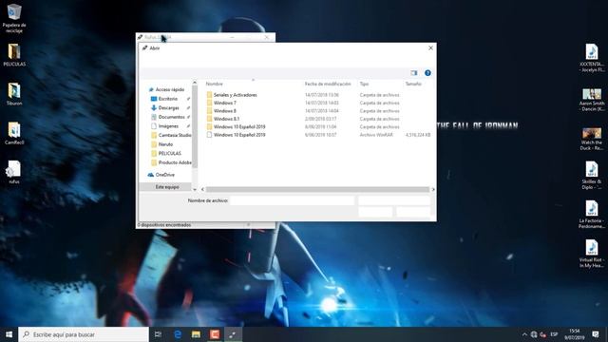Select the CamRec0 desktop icon
Screen dimensions: 608x342
14,133
